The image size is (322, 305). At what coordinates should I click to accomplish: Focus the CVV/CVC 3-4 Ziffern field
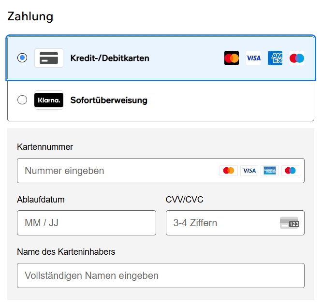pos(235,223)
